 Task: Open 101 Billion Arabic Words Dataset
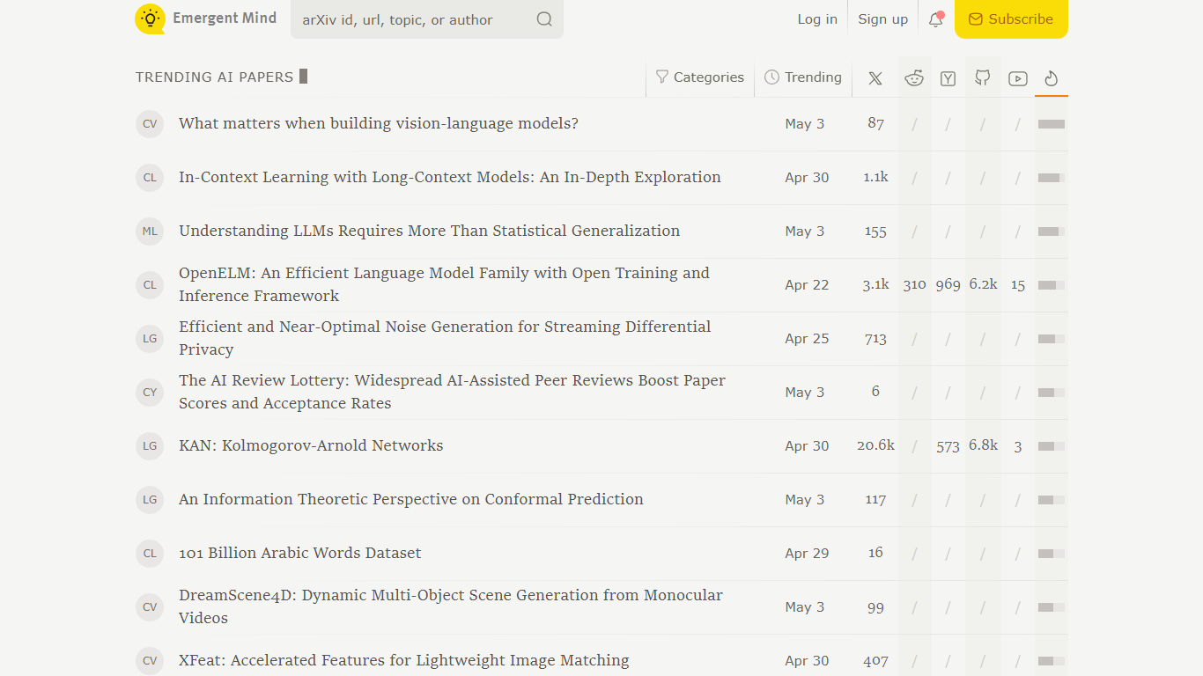click(x=300, y=553)
